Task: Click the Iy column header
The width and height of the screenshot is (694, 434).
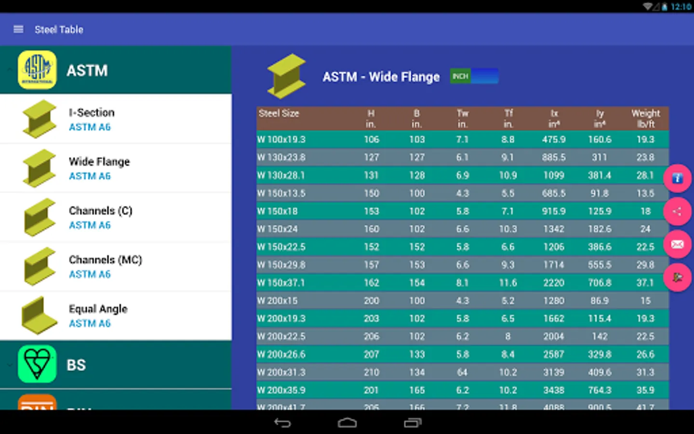Action: click(x=600, y=119)
